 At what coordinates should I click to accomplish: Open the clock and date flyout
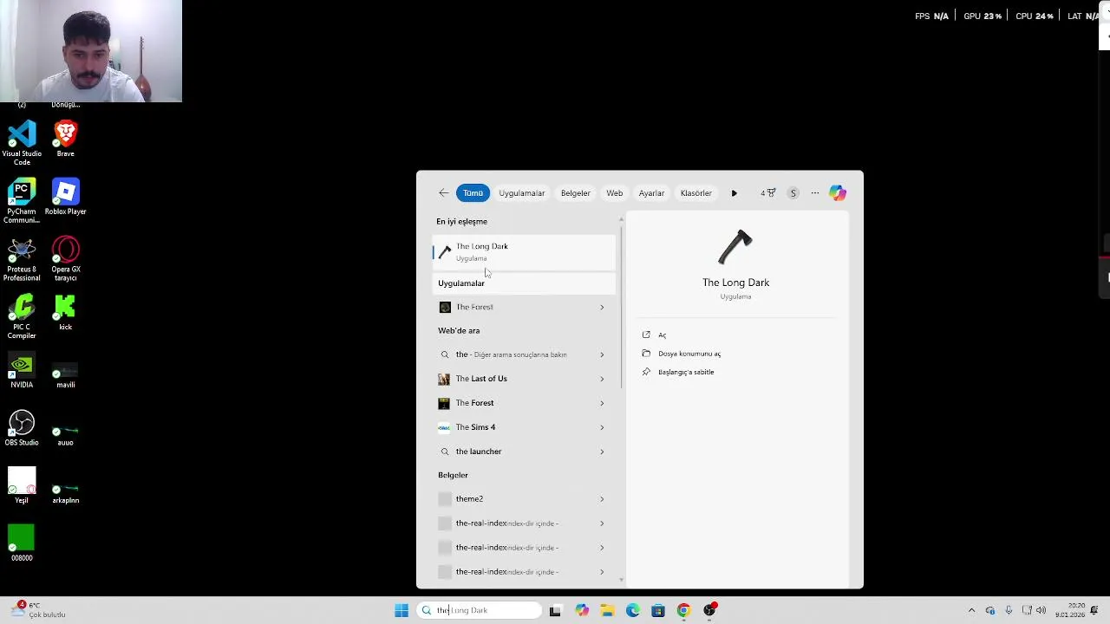1070,610
